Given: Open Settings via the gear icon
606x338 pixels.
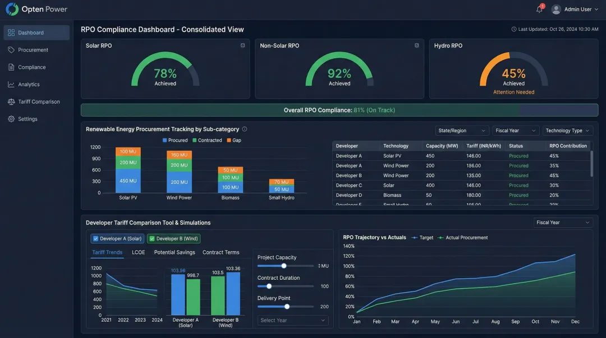Looking at the screenshot, I should [11, 118].
